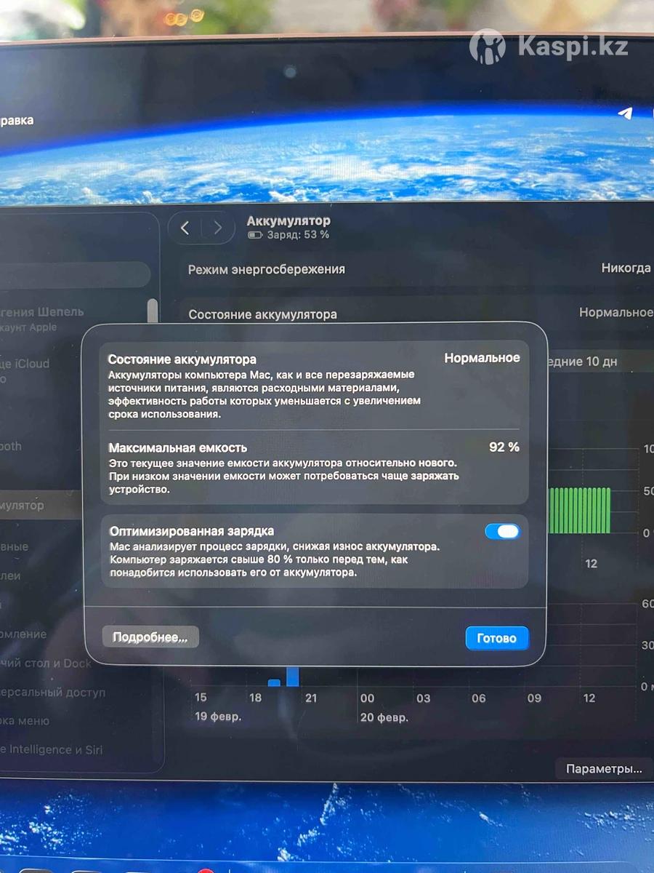
Task: Select Рабочий стол и Dock in sidebar
Action: pyautogui.click(x=47, y=663)
